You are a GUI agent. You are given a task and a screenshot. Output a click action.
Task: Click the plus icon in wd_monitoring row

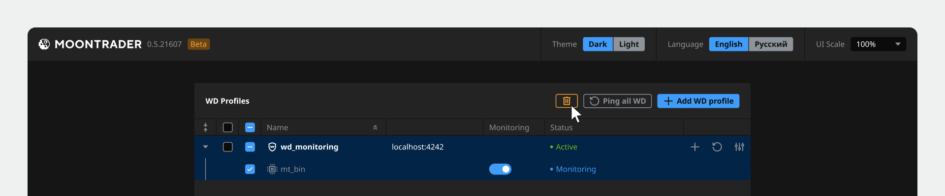pos(694,147)
